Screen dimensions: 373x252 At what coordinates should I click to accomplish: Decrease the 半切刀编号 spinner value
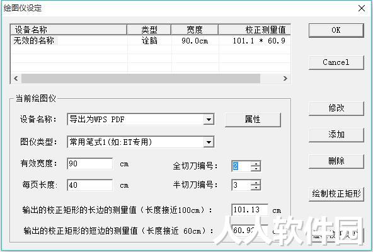tap(256, 188)
